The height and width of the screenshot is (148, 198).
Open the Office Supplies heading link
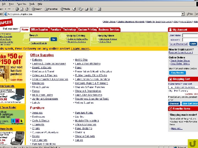click(x=42, y=55)
